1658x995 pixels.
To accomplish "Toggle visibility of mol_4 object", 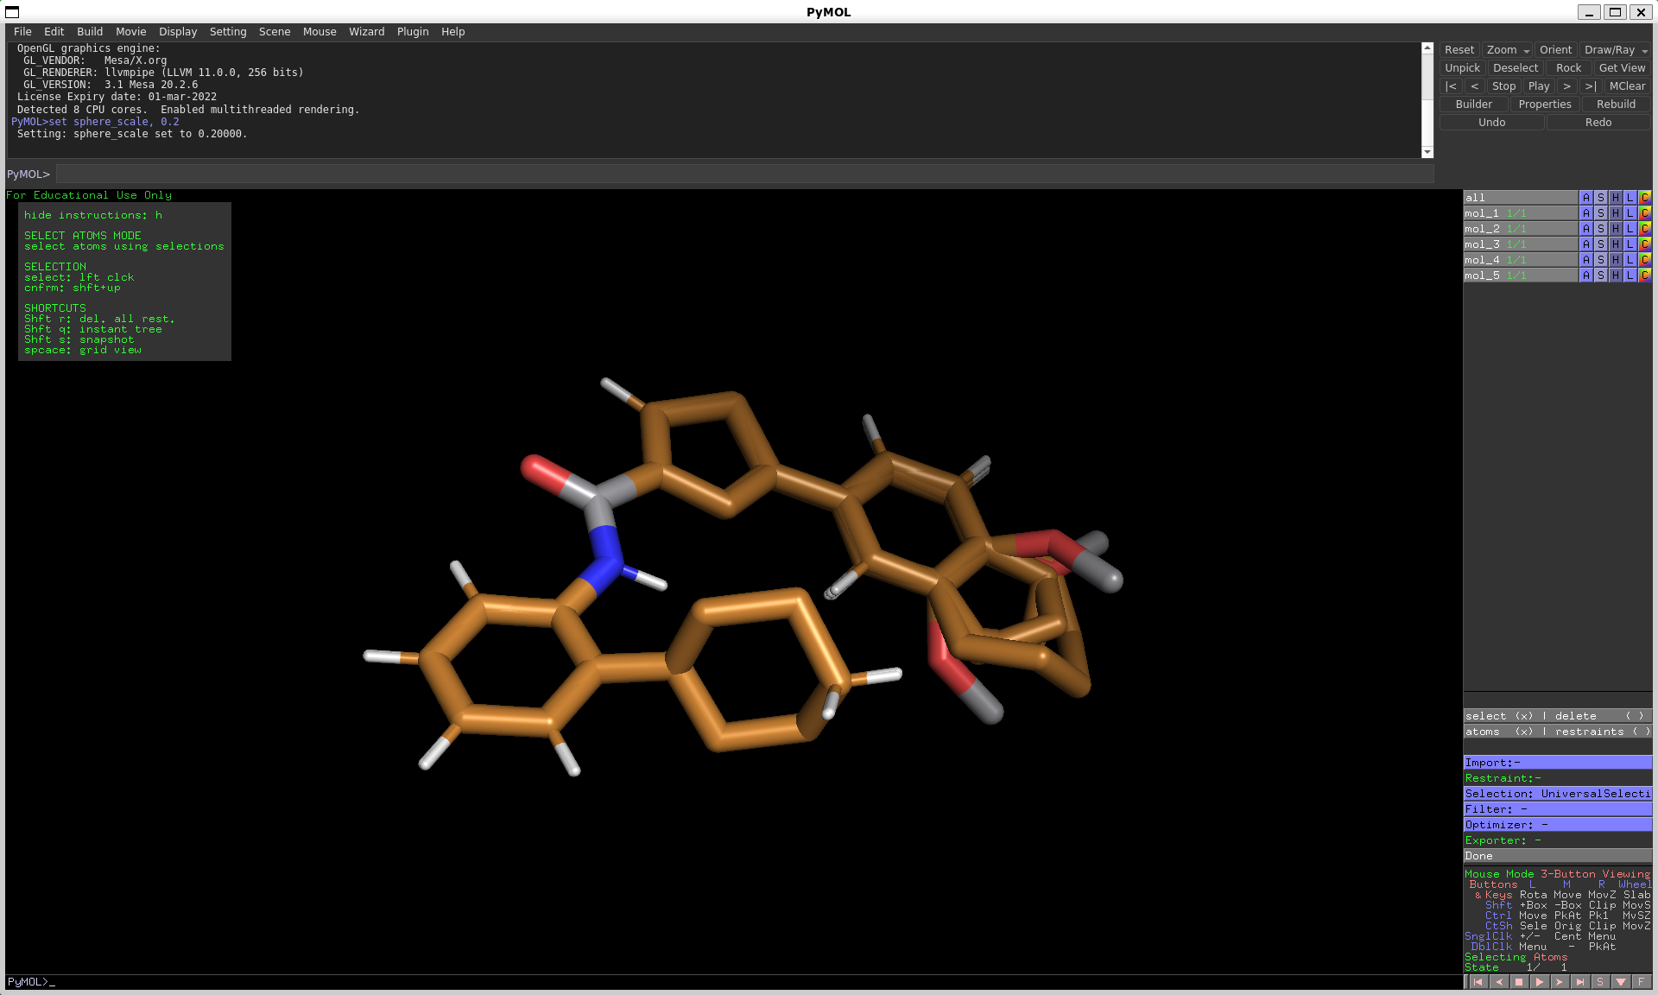I will point(1520,260).
